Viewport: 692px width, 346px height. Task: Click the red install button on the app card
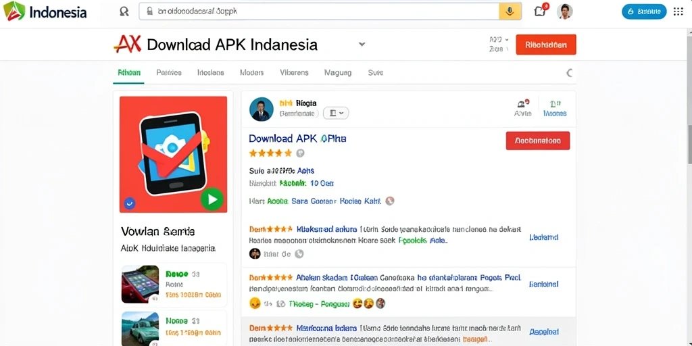pos(537,141)
